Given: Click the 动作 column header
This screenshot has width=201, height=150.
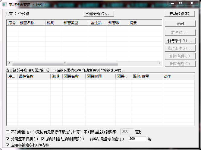Looking at the screenshot, I should [x=178, y=76].
